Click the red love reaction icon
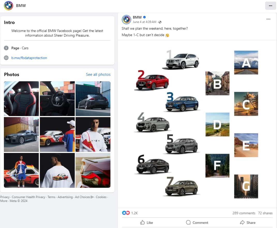The height and width of the screenshot is (228, 277). pos(128,213)
